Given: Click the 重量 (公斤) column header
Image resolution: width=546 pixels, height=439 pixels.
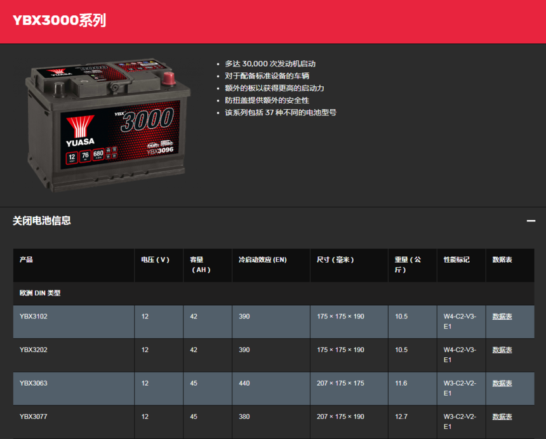Looking at the screenshot, I should pyautogui.click(x=412, y=265).
